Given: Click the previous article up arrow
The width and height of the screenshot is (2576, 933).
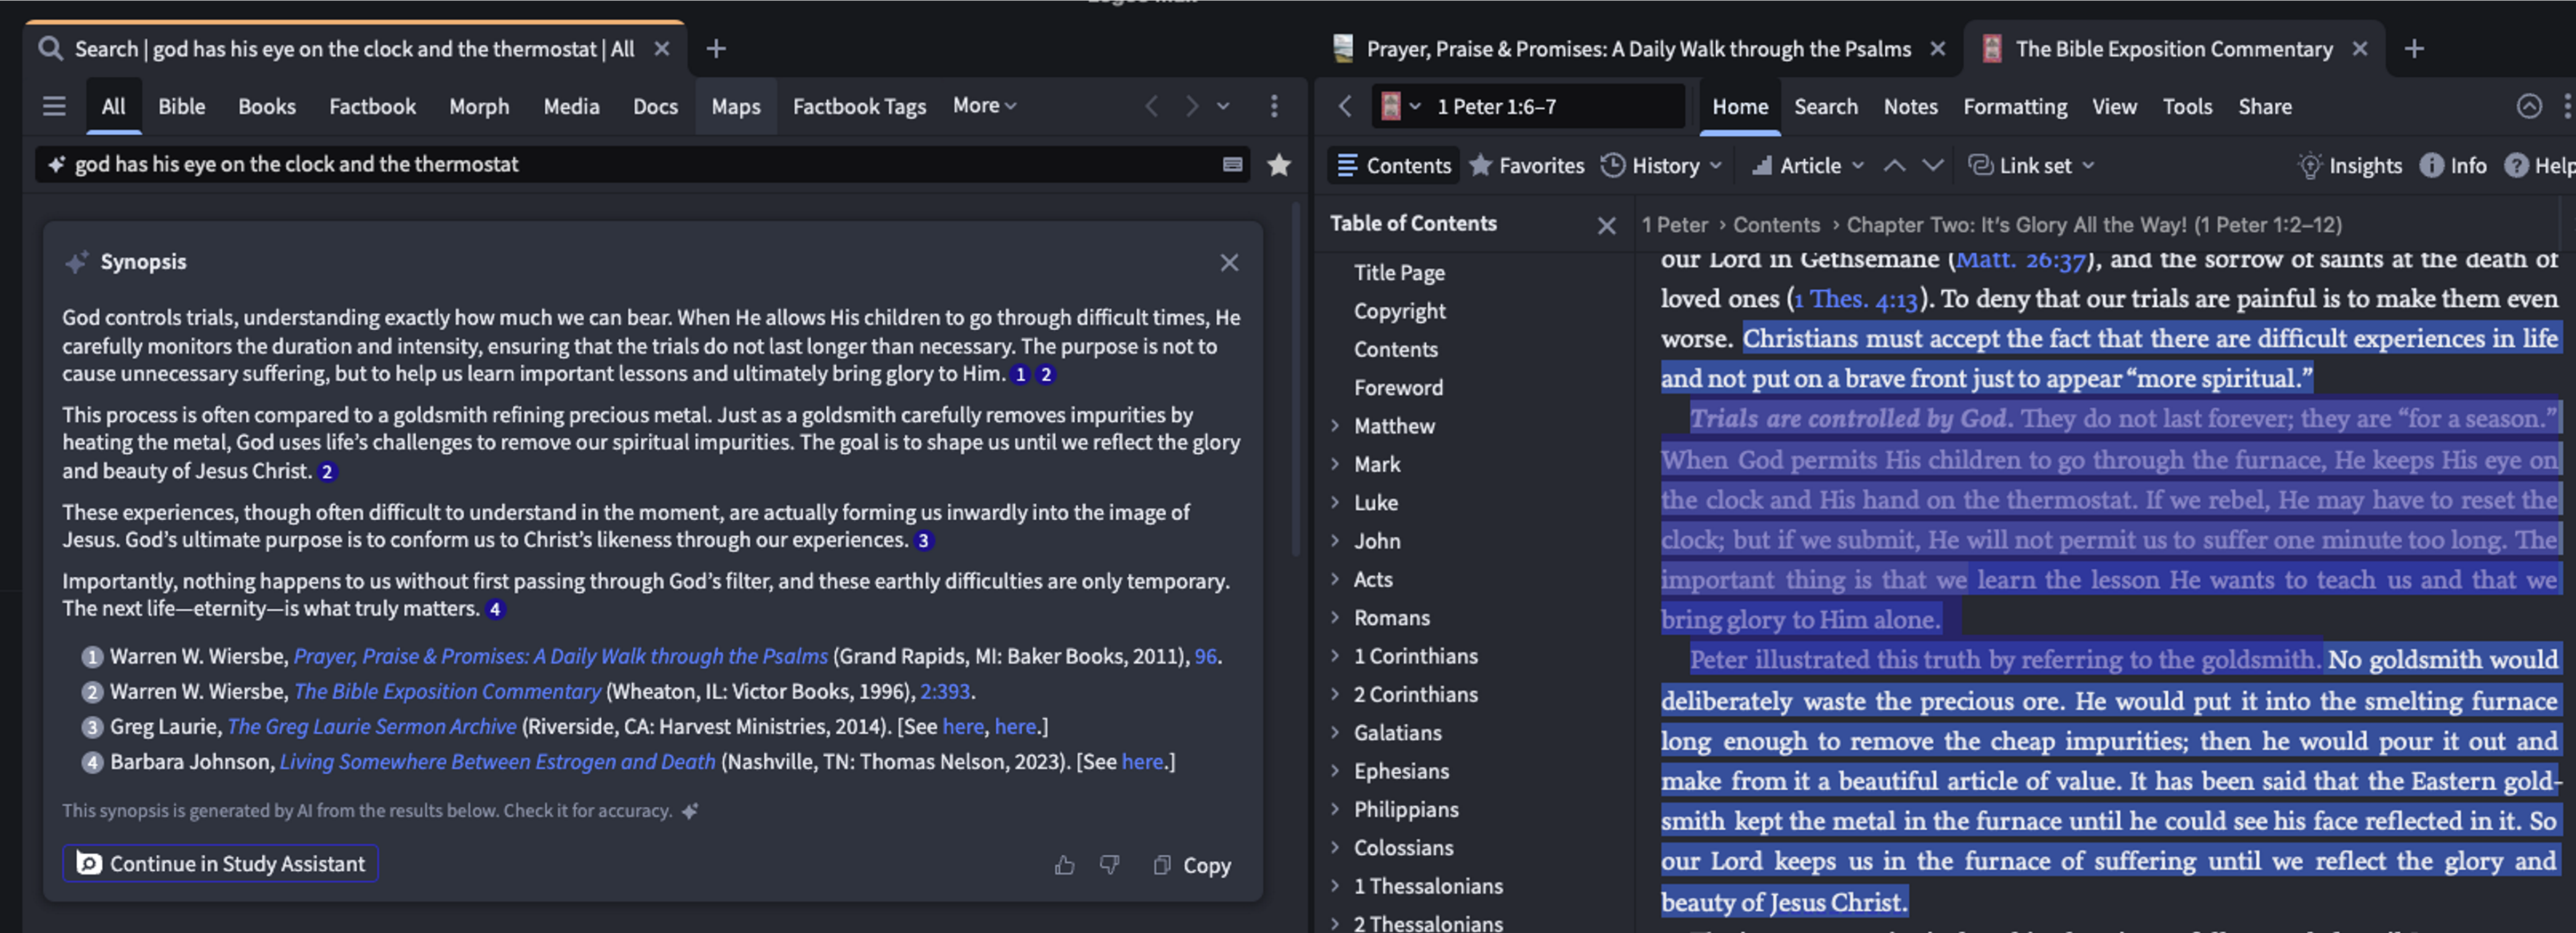Looking at the screenshot, I should [x=1894, y=166].
